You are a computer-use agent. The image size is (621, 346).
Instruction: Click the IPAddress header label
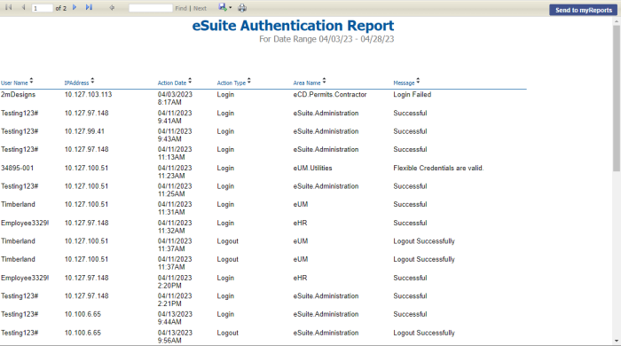click(x=76, y=83)
